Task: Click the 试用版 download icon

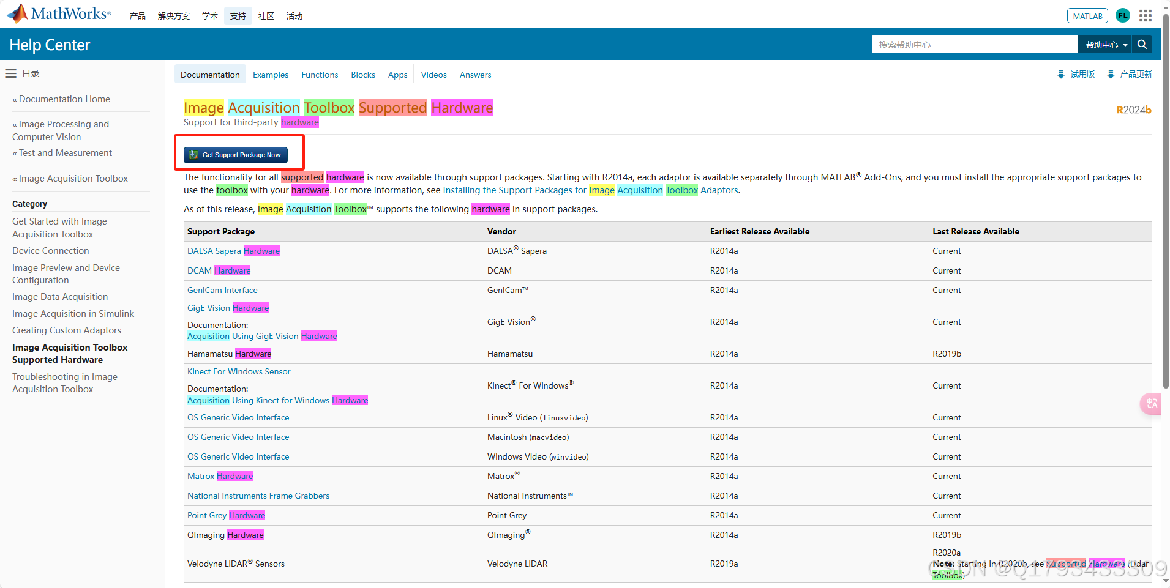Action: coord(1061,74)
